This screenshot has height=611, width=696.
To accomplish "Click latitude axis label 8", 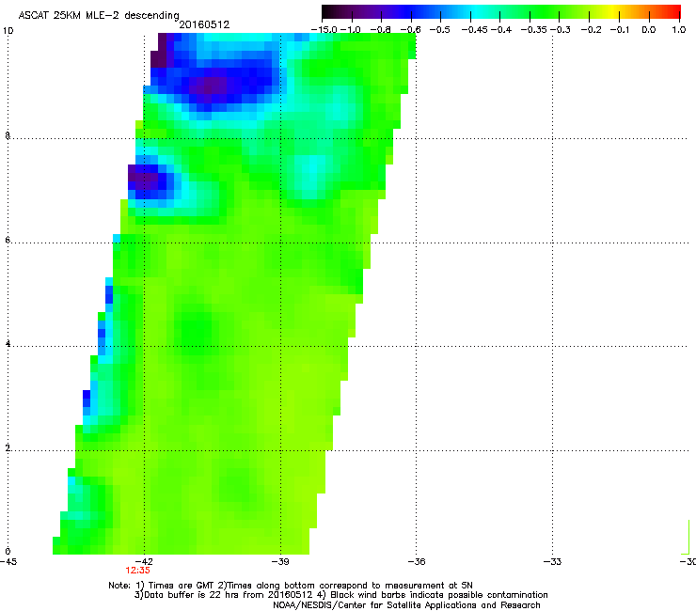I will [8, 135].
